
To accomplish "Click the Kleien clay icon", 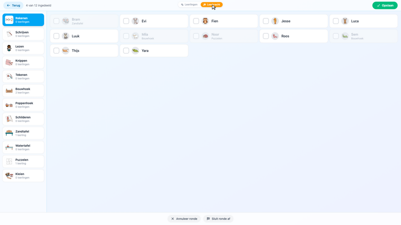I will click(x=9, y=175).
